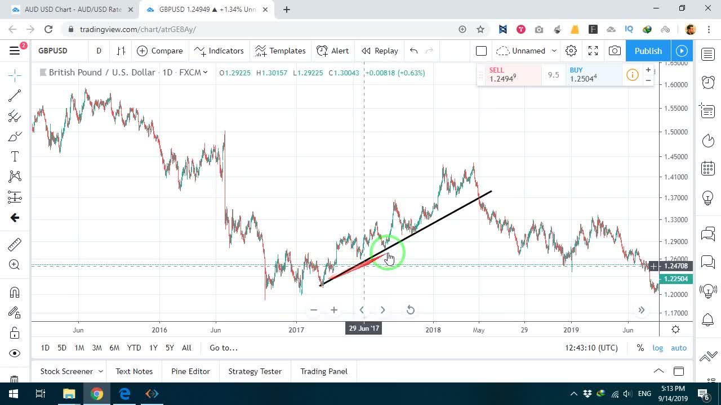Viewport: 721px width, 405px height.
Task: Start bar Replay mode
Action: (380, 51)
